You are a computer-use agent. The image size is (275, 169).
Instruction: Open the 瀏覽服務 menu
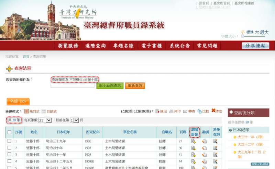[68, 46]
